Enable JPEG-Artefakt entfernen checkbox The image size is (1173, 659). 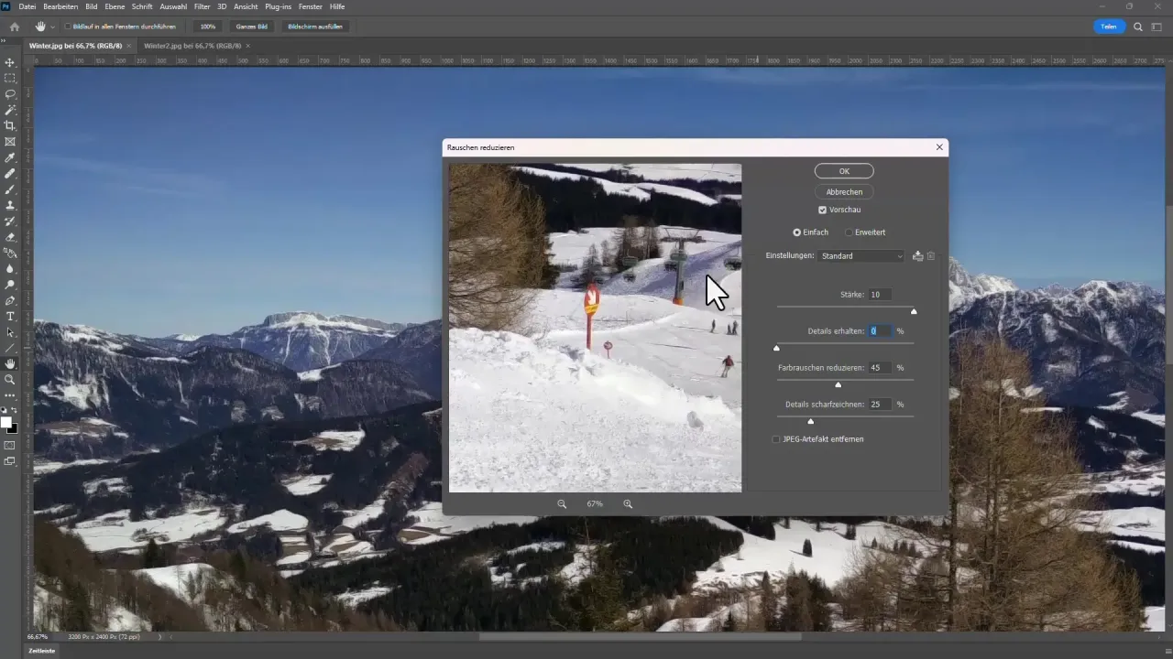click(776, 439)
